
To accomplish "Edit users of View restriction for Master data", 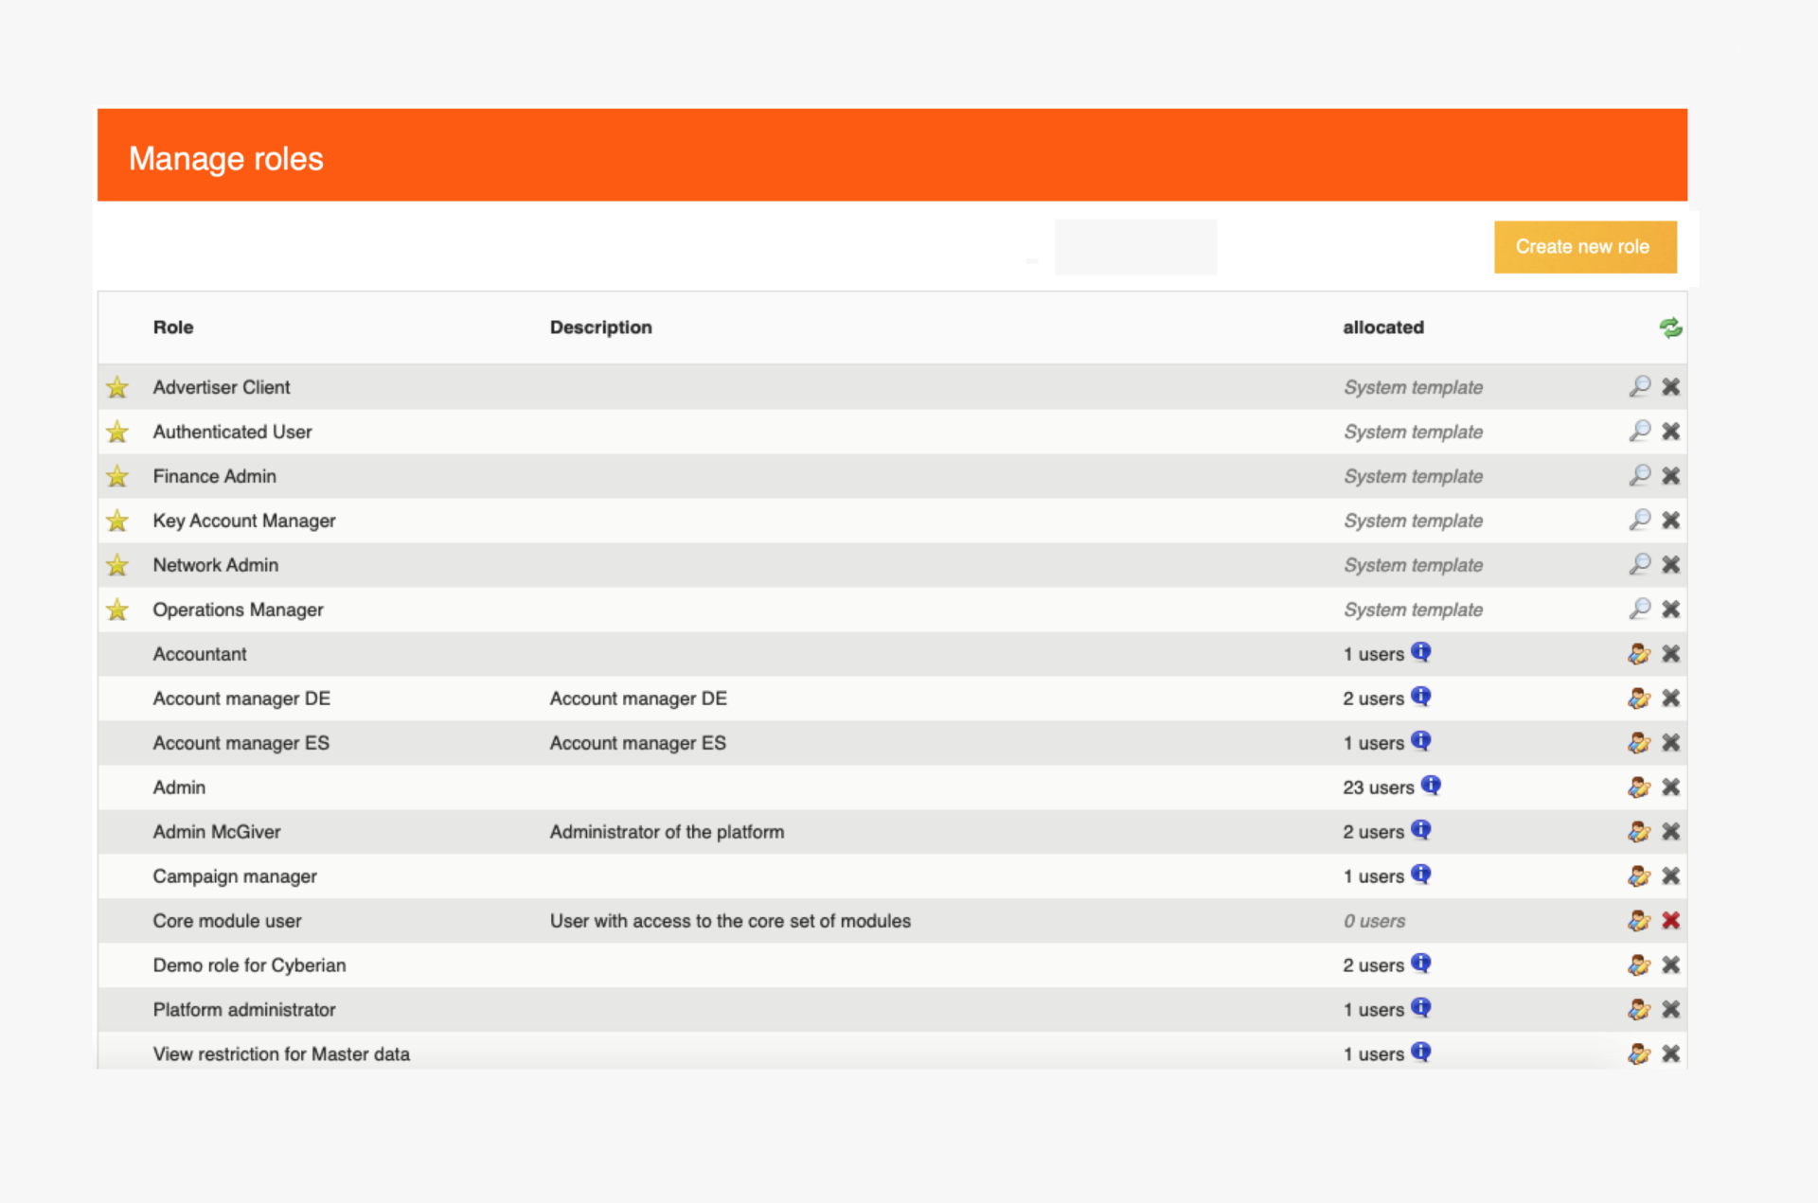I will (1640, 1053).
